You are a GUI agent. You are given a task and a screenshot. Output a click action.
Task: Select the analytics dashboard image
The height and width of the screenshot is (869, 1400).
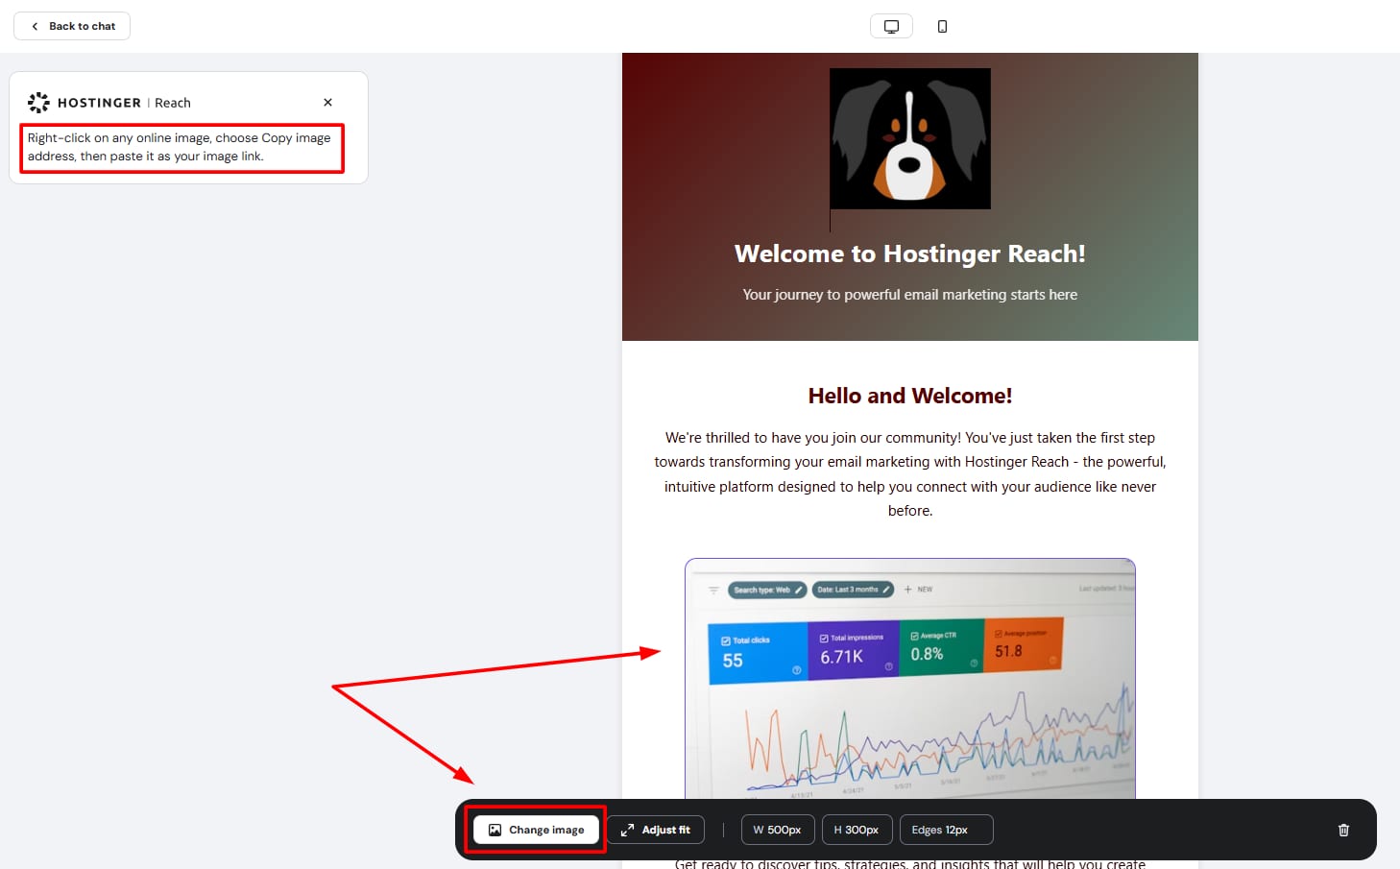910,678
